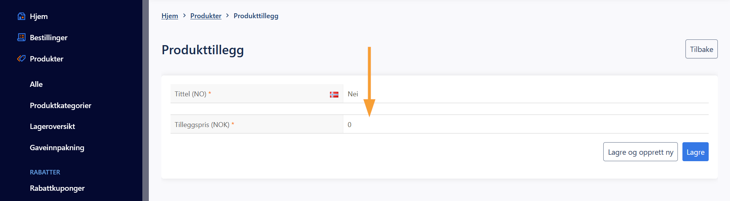Save with the blue Lagre button
This screenshot has width=730, height=201.
click(x=695, y=152)
